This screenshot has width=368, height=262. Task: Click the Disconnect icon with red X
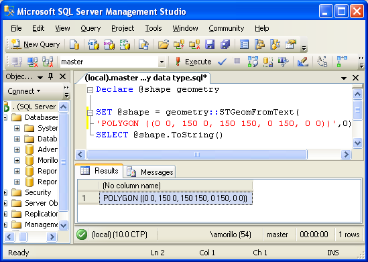32,62
